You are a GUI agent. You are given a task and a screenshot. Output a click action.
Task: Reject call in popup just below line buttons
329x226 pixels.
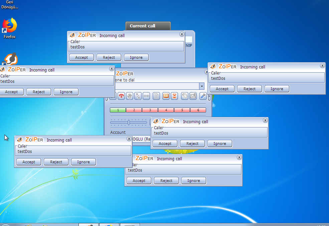[x=192, y=144]
